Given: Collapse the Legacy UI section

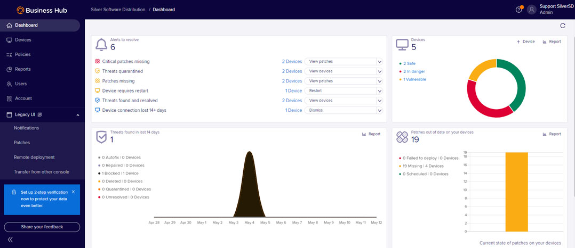Looking at the screenshot, I should (78, 114).
